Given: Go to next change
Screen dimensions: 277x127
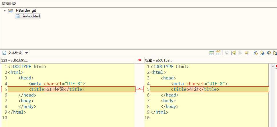Looking at the screenshot, I should coord(269,53).
